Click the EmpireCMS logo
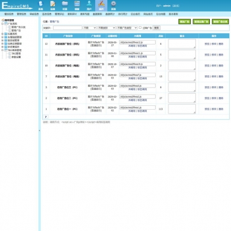The width and height of the screenshot is (231, 231). 17,6
